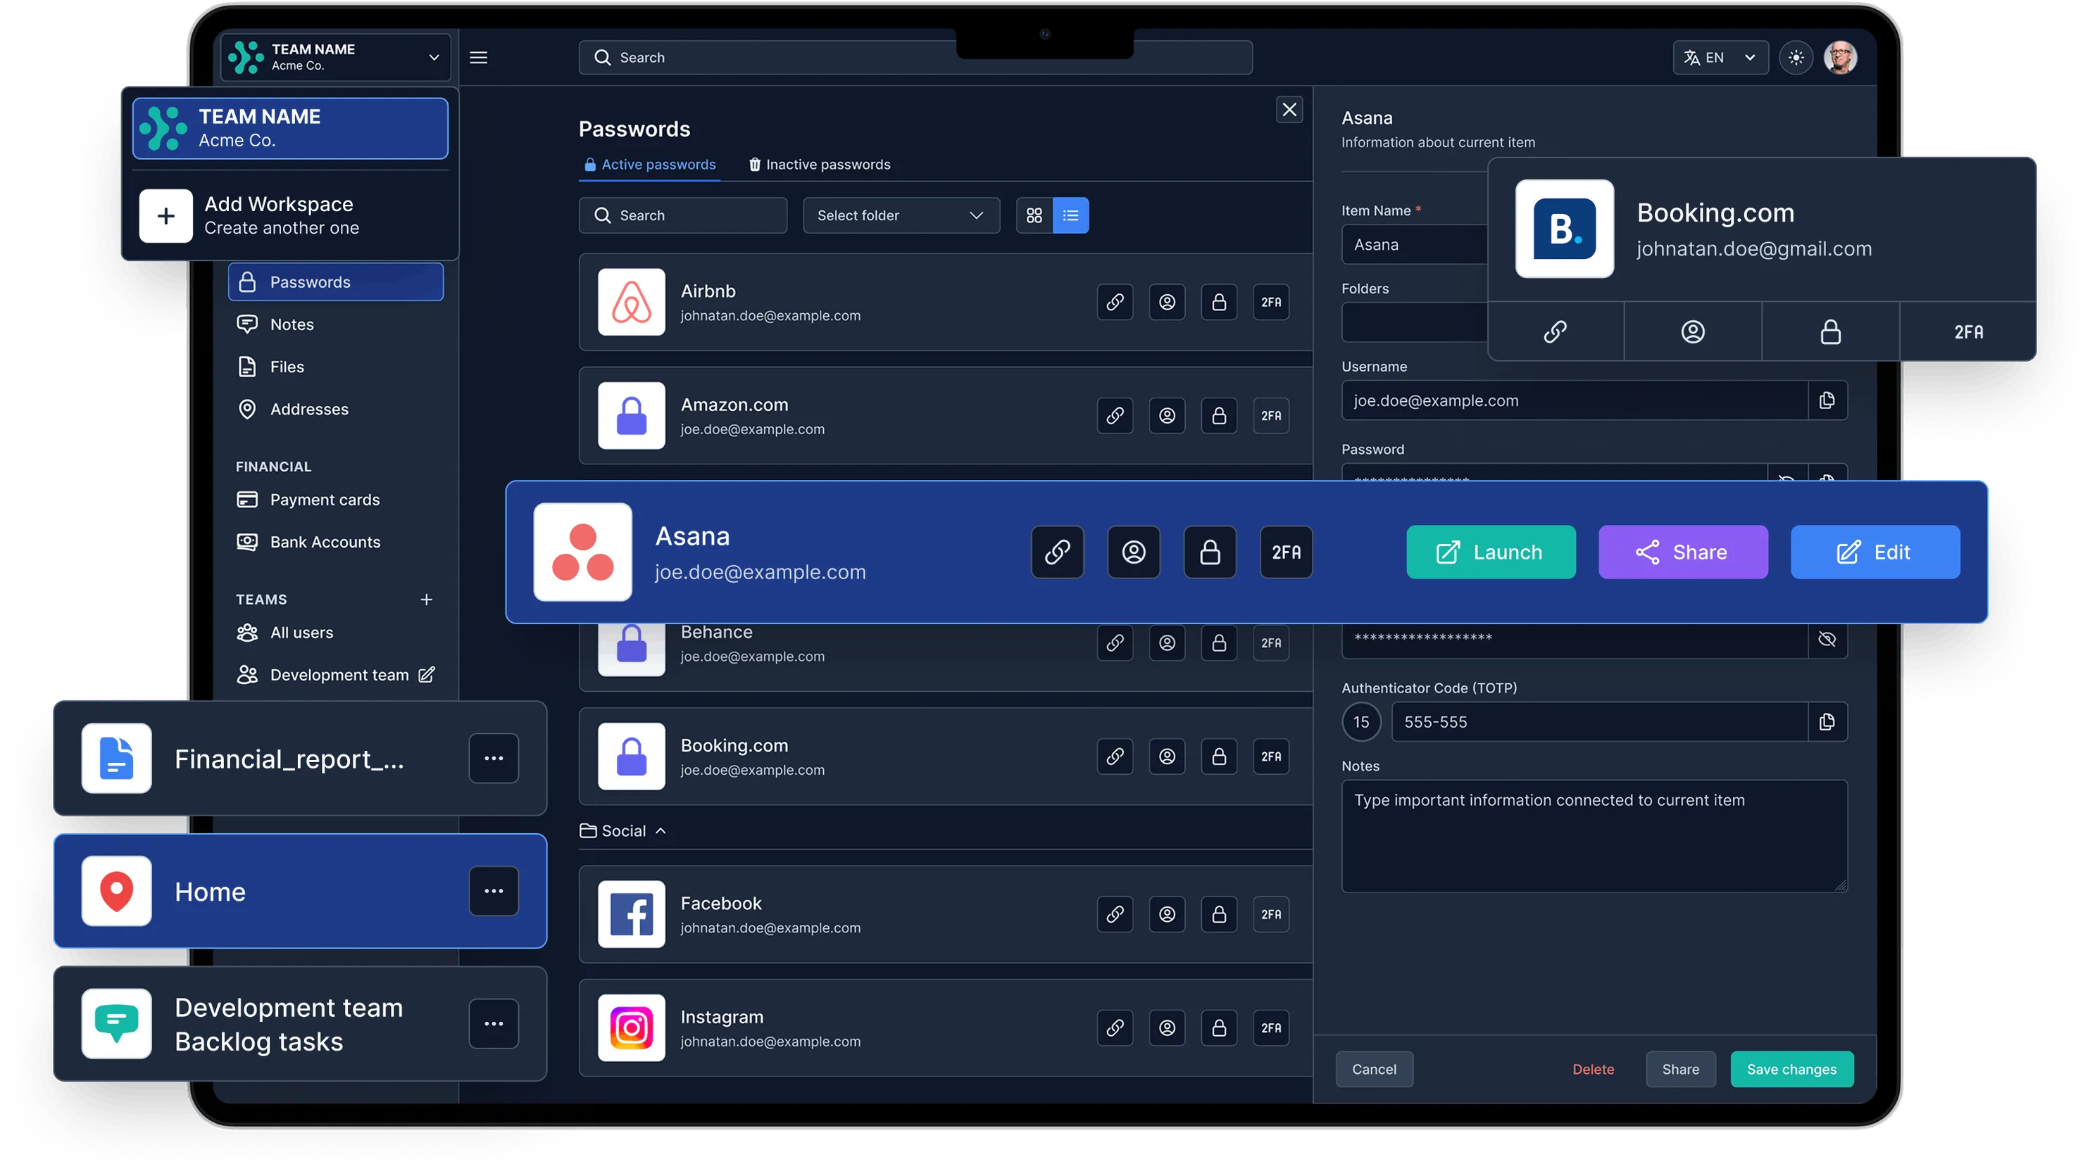Click the Notes text area
The height and width of the screenshot is (1171, 2090).
pyautogui.click(x=1594, y=836)
